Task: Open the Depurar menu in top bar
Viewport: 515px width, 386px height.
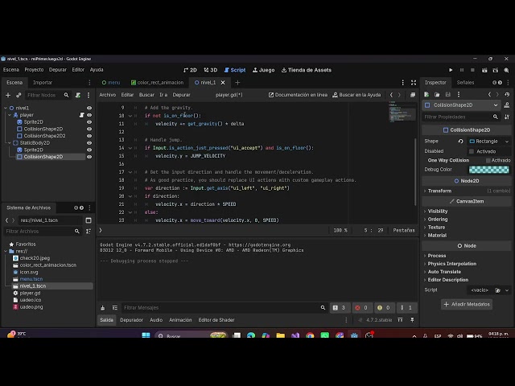Action: tap(58, 70)
